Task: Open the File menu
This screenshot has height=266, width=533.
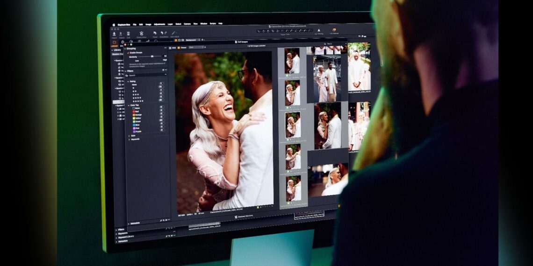Action: tap(135, 24)
